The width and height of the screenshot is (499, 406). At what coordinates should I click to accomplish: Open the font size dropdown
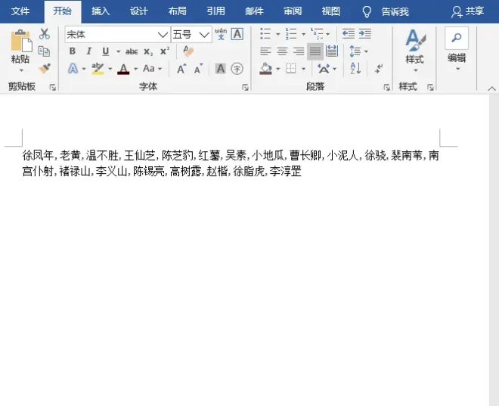pyautogui.click(x=204, y=34)
